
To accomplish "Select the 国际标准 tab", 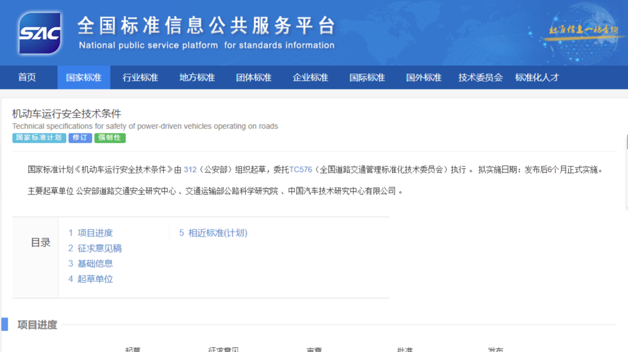I will point(367,77).
